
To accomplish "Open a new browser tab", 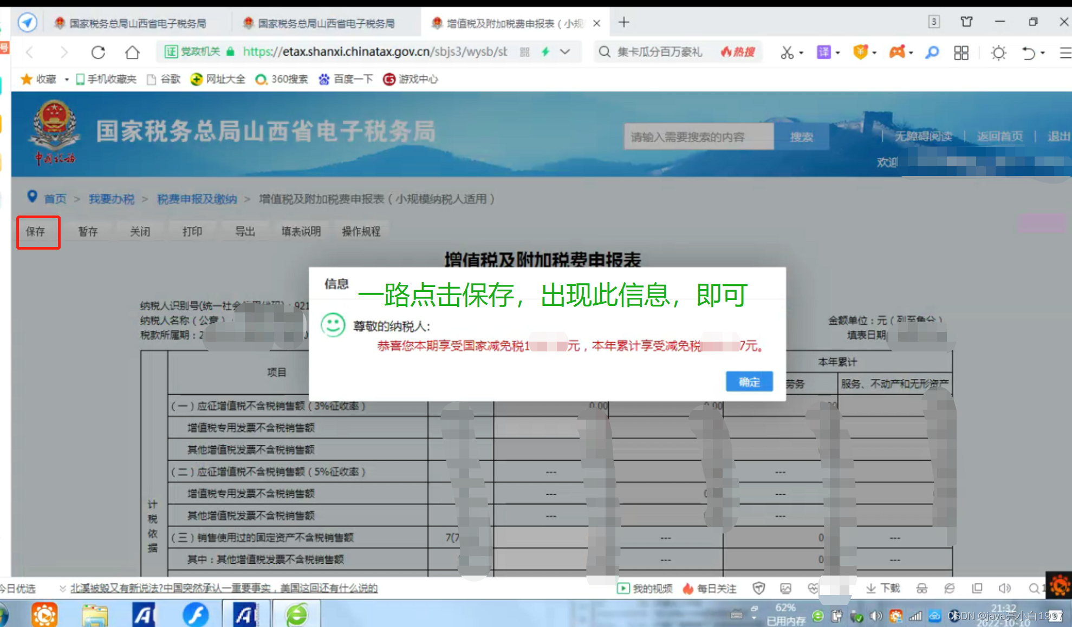I will point(624,23).
